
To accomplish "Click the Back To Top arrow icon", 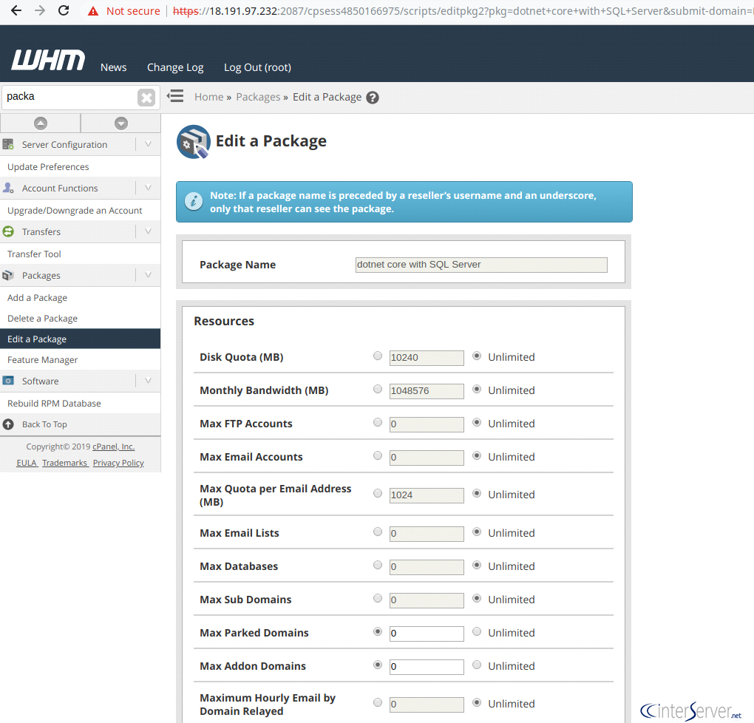I will (9, 424).
